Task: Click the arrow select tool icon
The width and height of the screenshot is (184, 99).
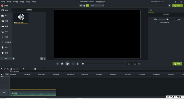Action: coord(81,5)
